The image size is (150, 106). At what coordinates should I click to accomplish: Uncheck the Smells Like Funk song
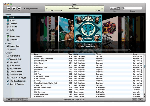(x=34, y=68)
